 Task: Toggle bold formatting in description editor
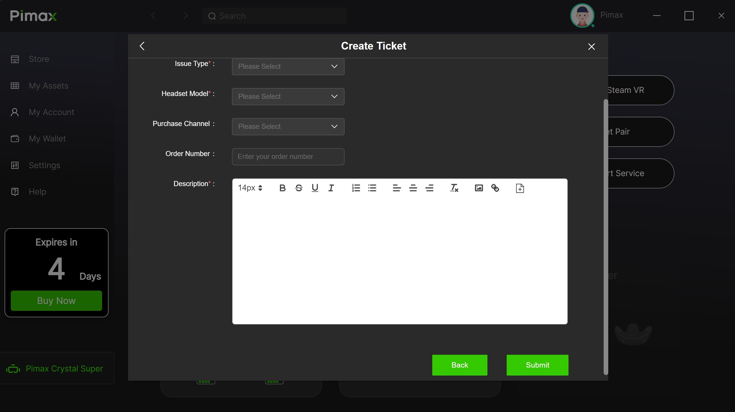pyautogui.click(x=282, y=188)
